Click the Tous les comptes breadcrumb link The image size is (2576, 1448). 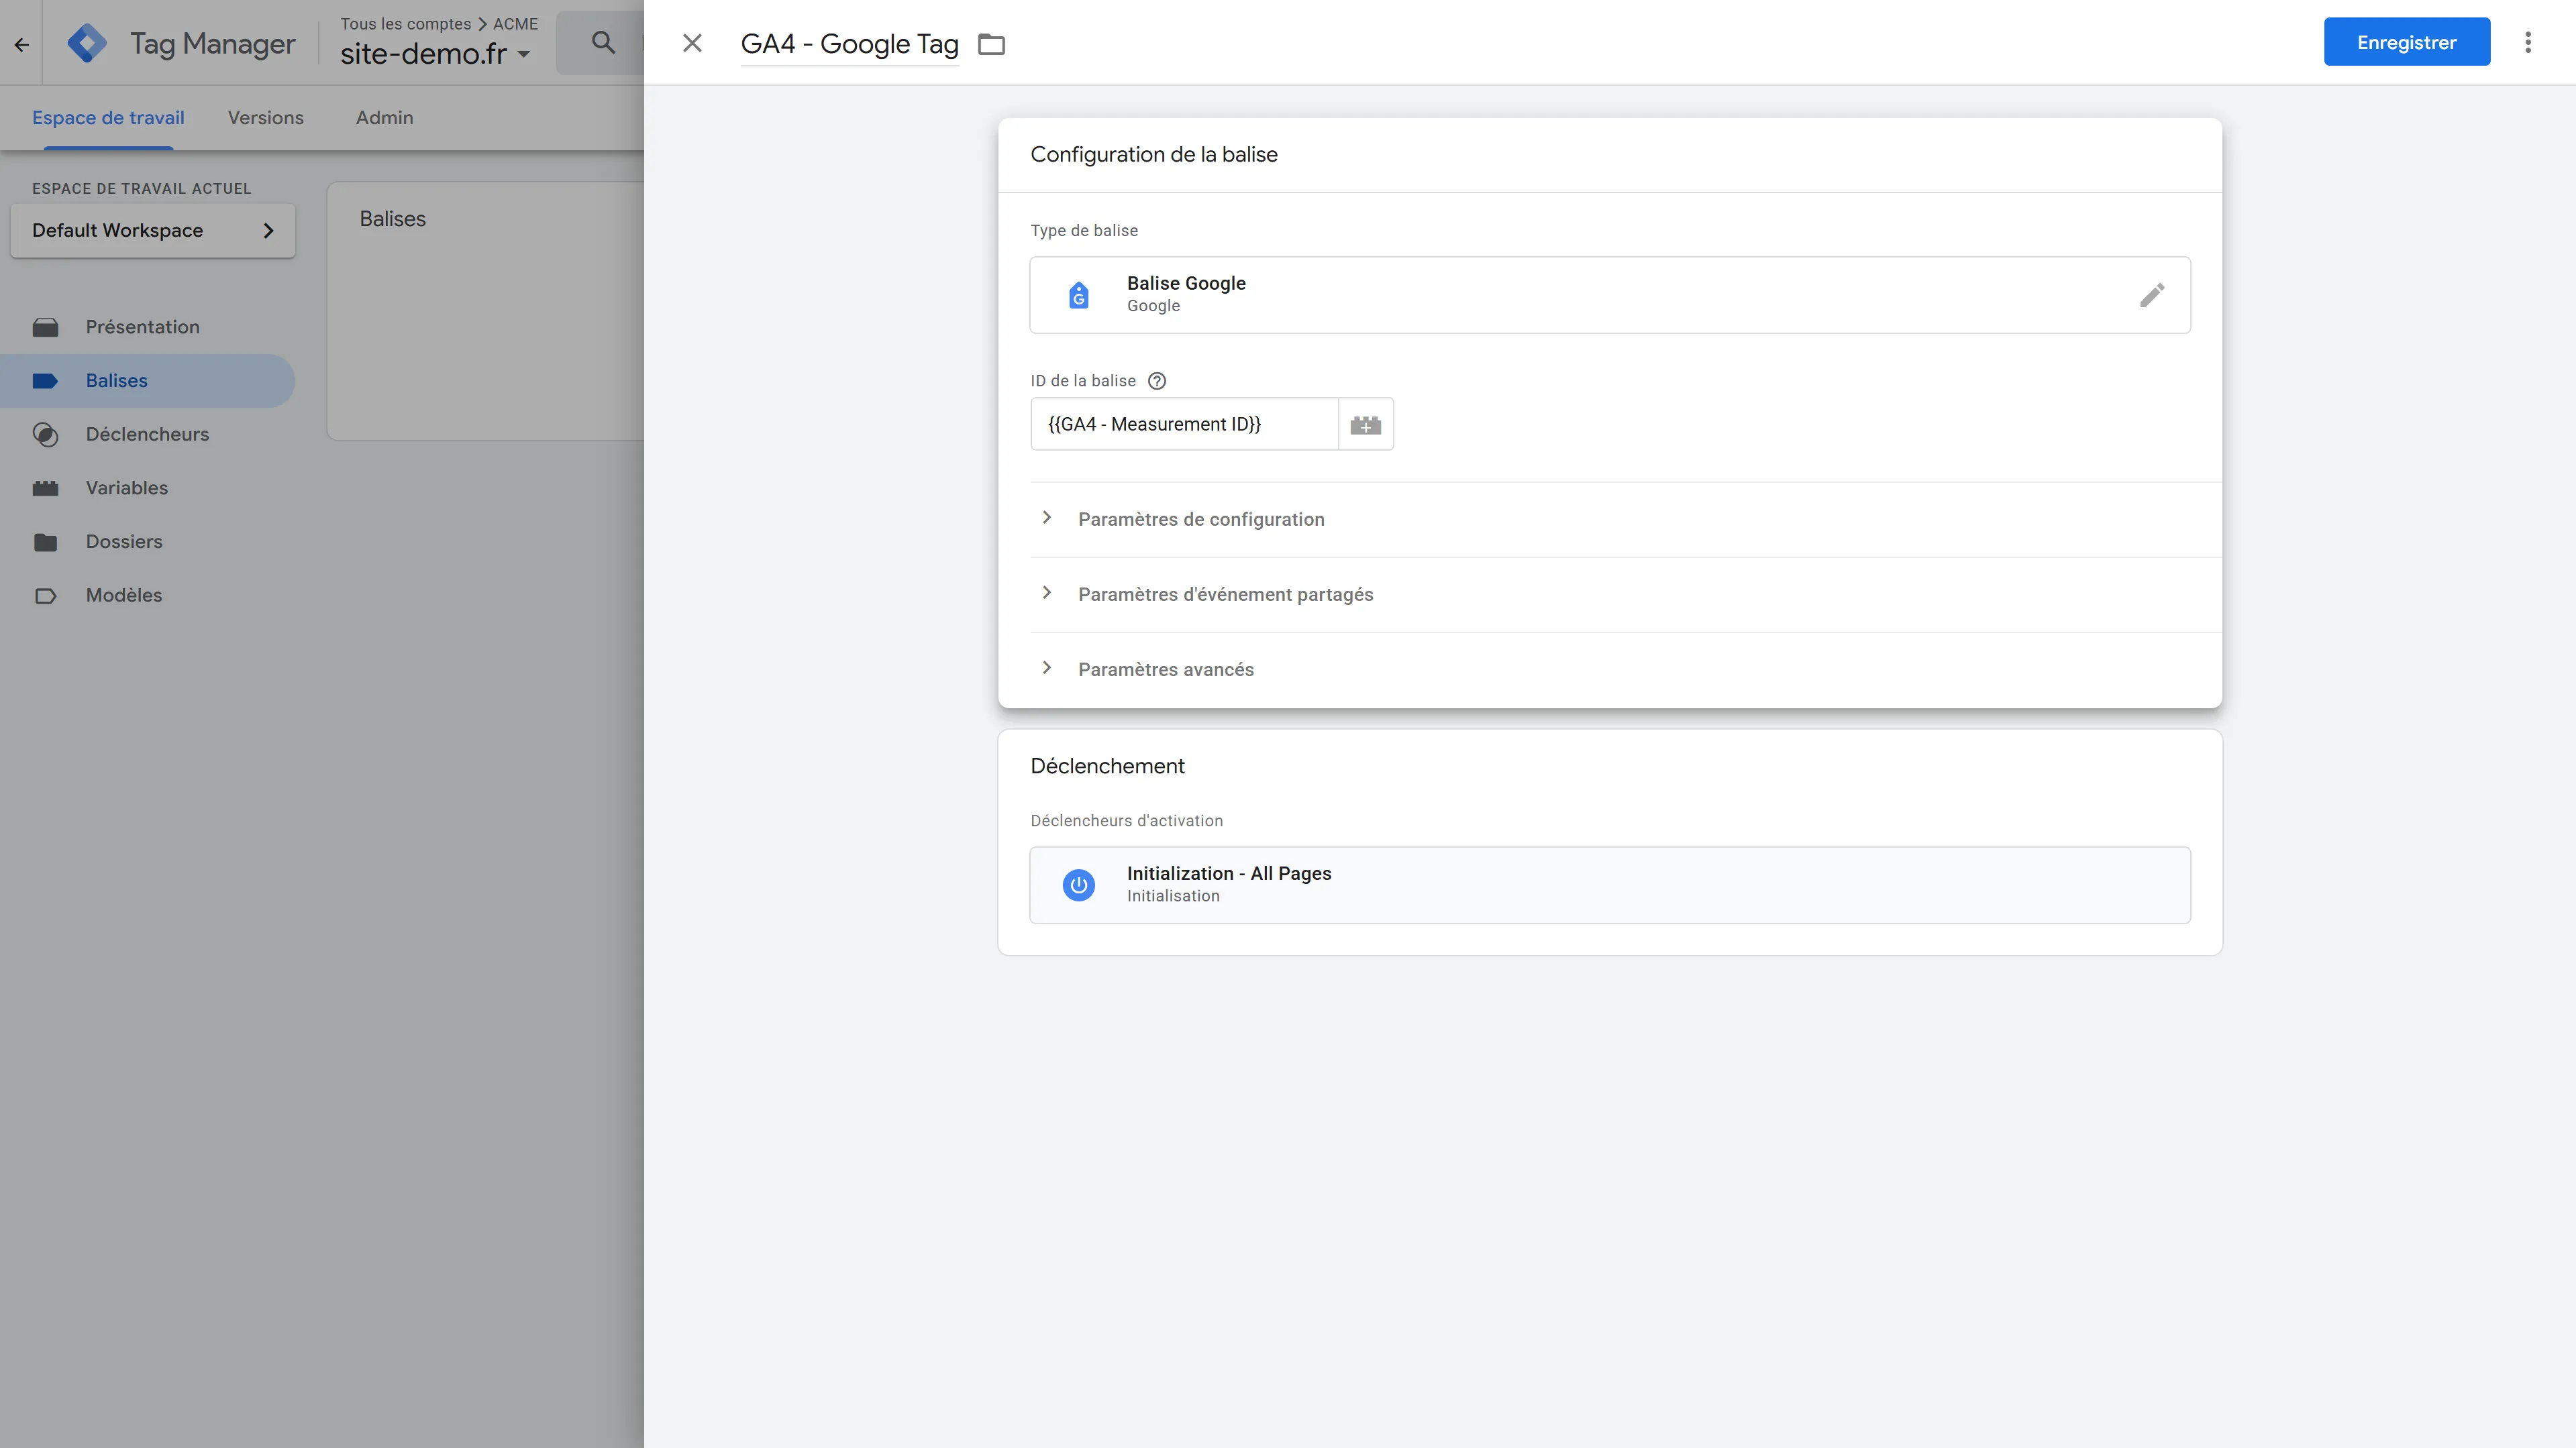405,24
